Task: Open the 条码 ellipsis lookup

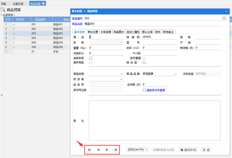Action: (x=121, y=43)
